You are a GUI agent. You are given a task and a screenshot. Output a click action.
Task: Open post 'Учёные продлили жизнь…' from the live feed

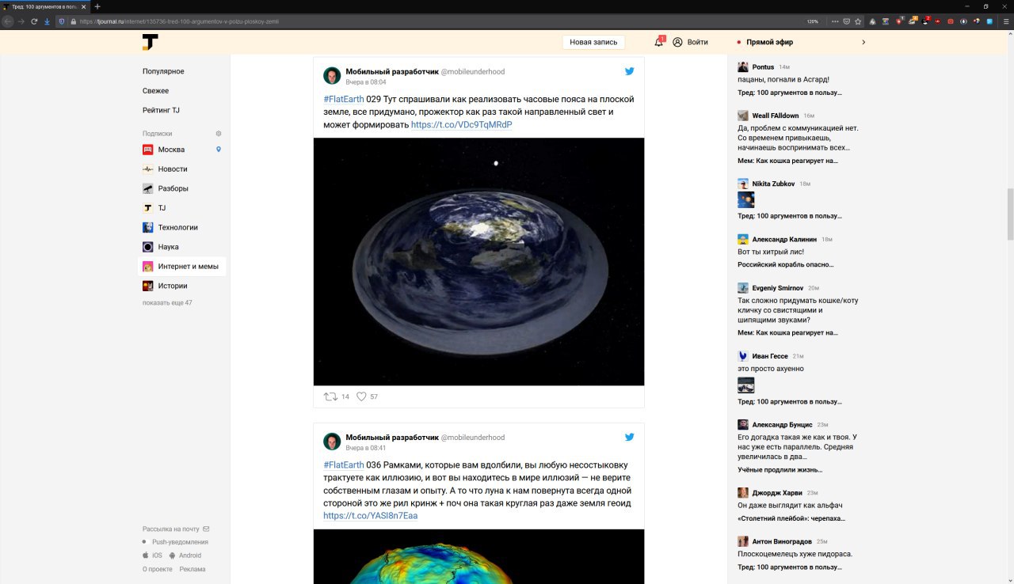coord(779,469)
